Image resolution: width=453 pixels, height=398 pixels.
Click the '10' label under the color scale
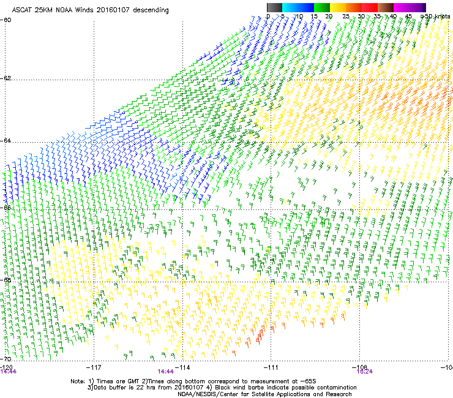(299, 16)
